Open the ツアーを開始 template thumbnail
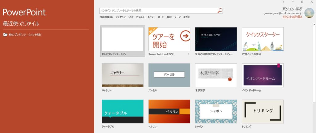Image resolution: width=316 pixels, height=133 pixels. pos(169,39)
